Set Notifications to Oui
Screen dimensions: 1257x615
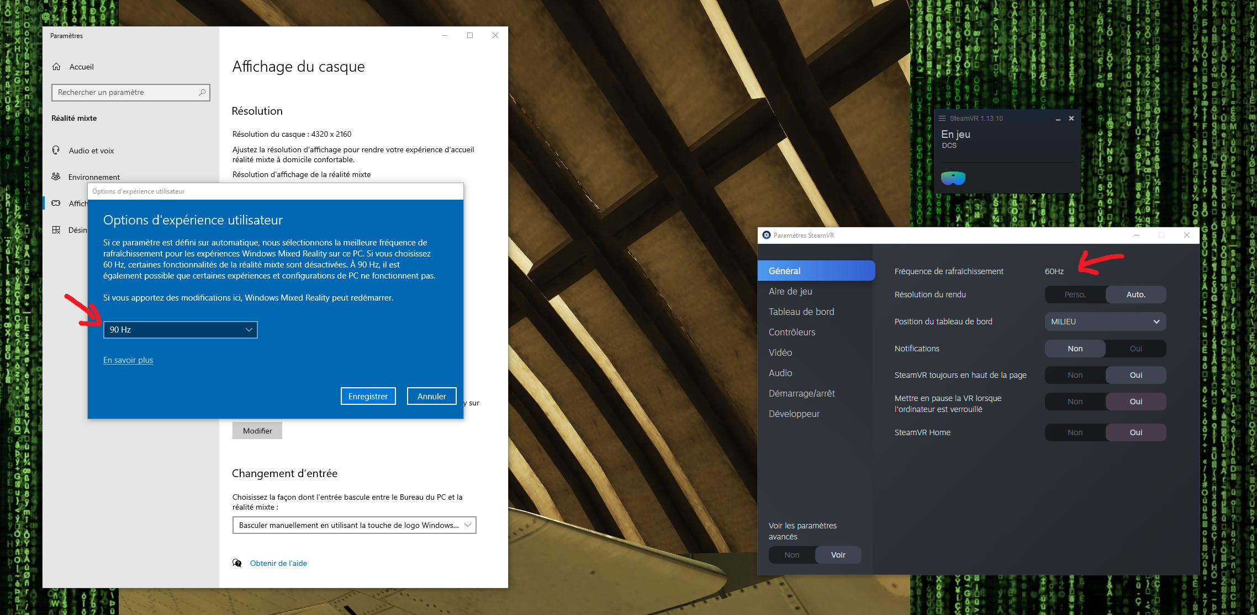click(1135, 349)
